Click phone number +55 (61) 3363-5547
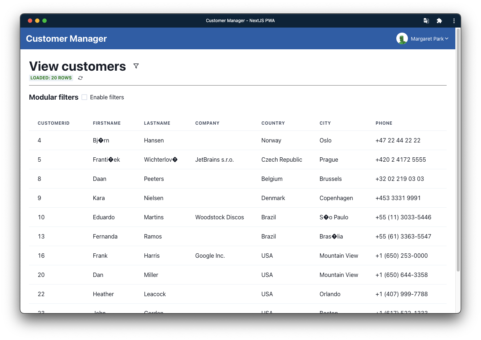Viewport: 481px width, 340px height. point(403,236)
